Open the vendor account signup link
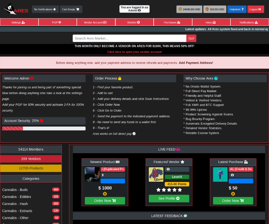 (134, 52)
